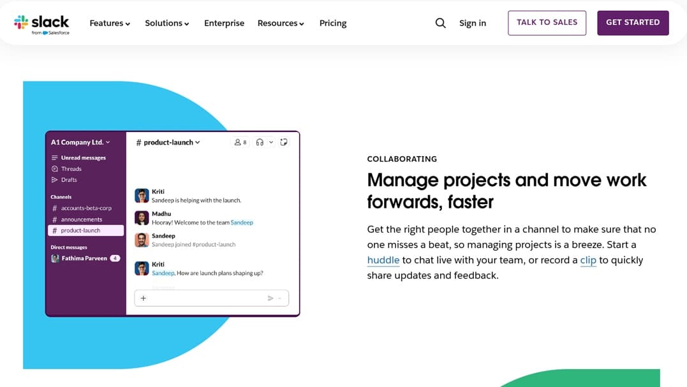Screen dimensions: 687x387
Task: Select the Drafts icon in sidebar
Action: point(56,179)
